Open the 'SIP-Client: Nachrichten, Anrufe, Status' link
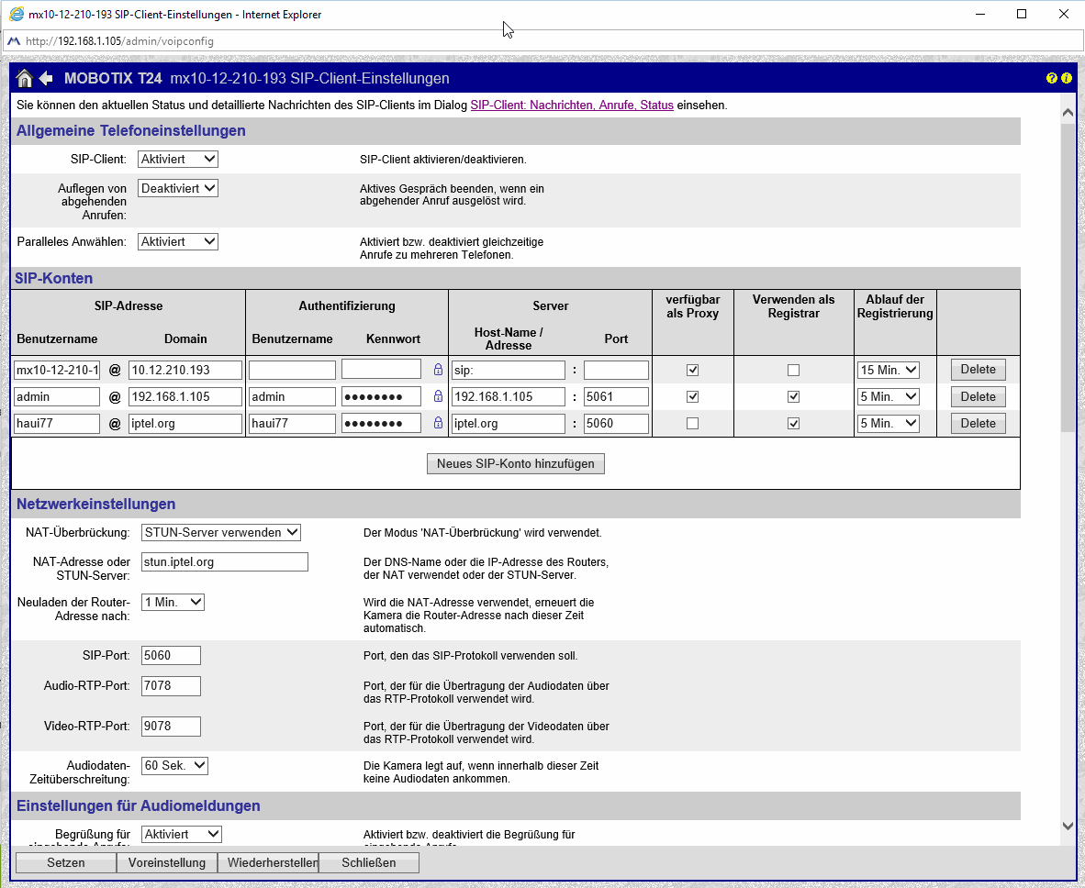 tap(572, 105)
